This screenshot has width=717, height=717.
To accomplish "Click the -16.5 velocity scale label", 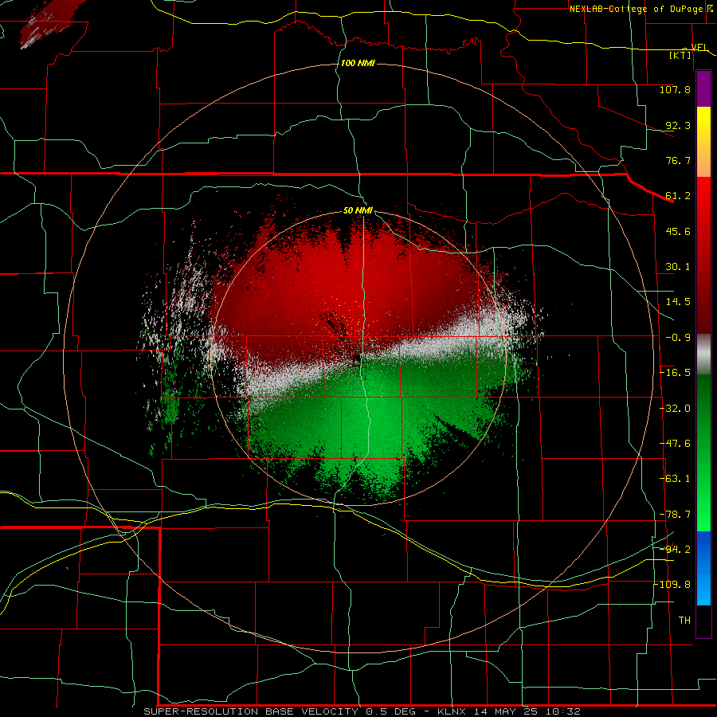I will (x=675, y=373).
